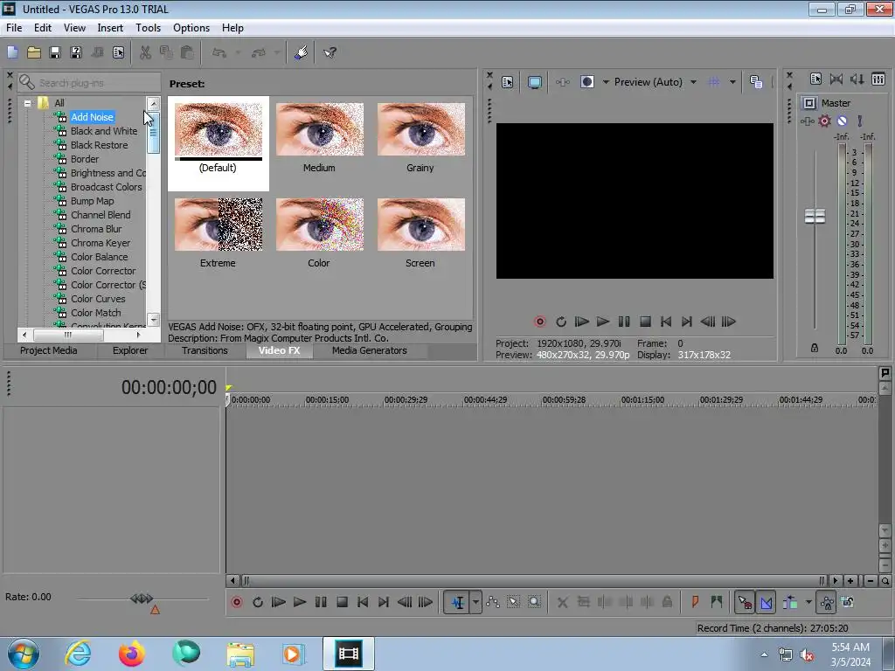Click the Split Screen View icon in preview
Viewport: 895px width, 671px height.
point(586,82)
